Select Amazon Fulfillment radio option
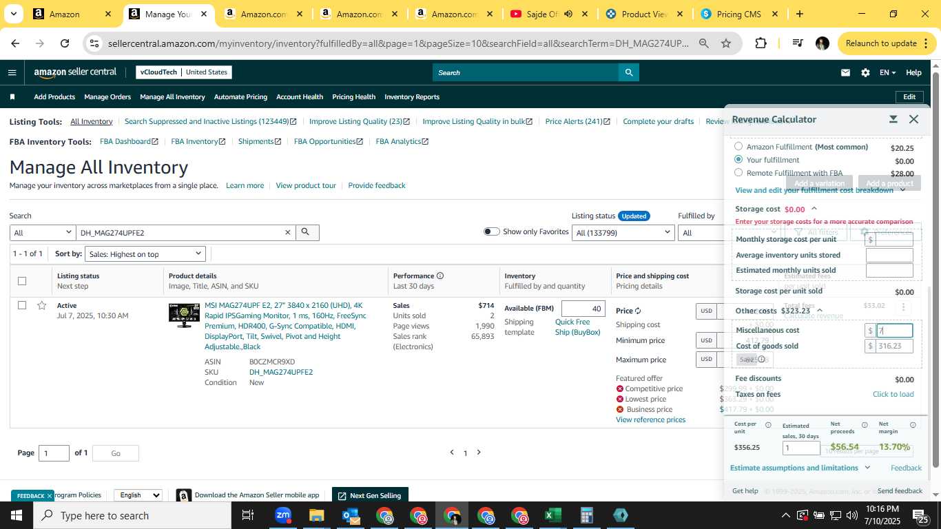Viewport: 941px width, 529px height. pyautogui.click(x=738, y=146)
